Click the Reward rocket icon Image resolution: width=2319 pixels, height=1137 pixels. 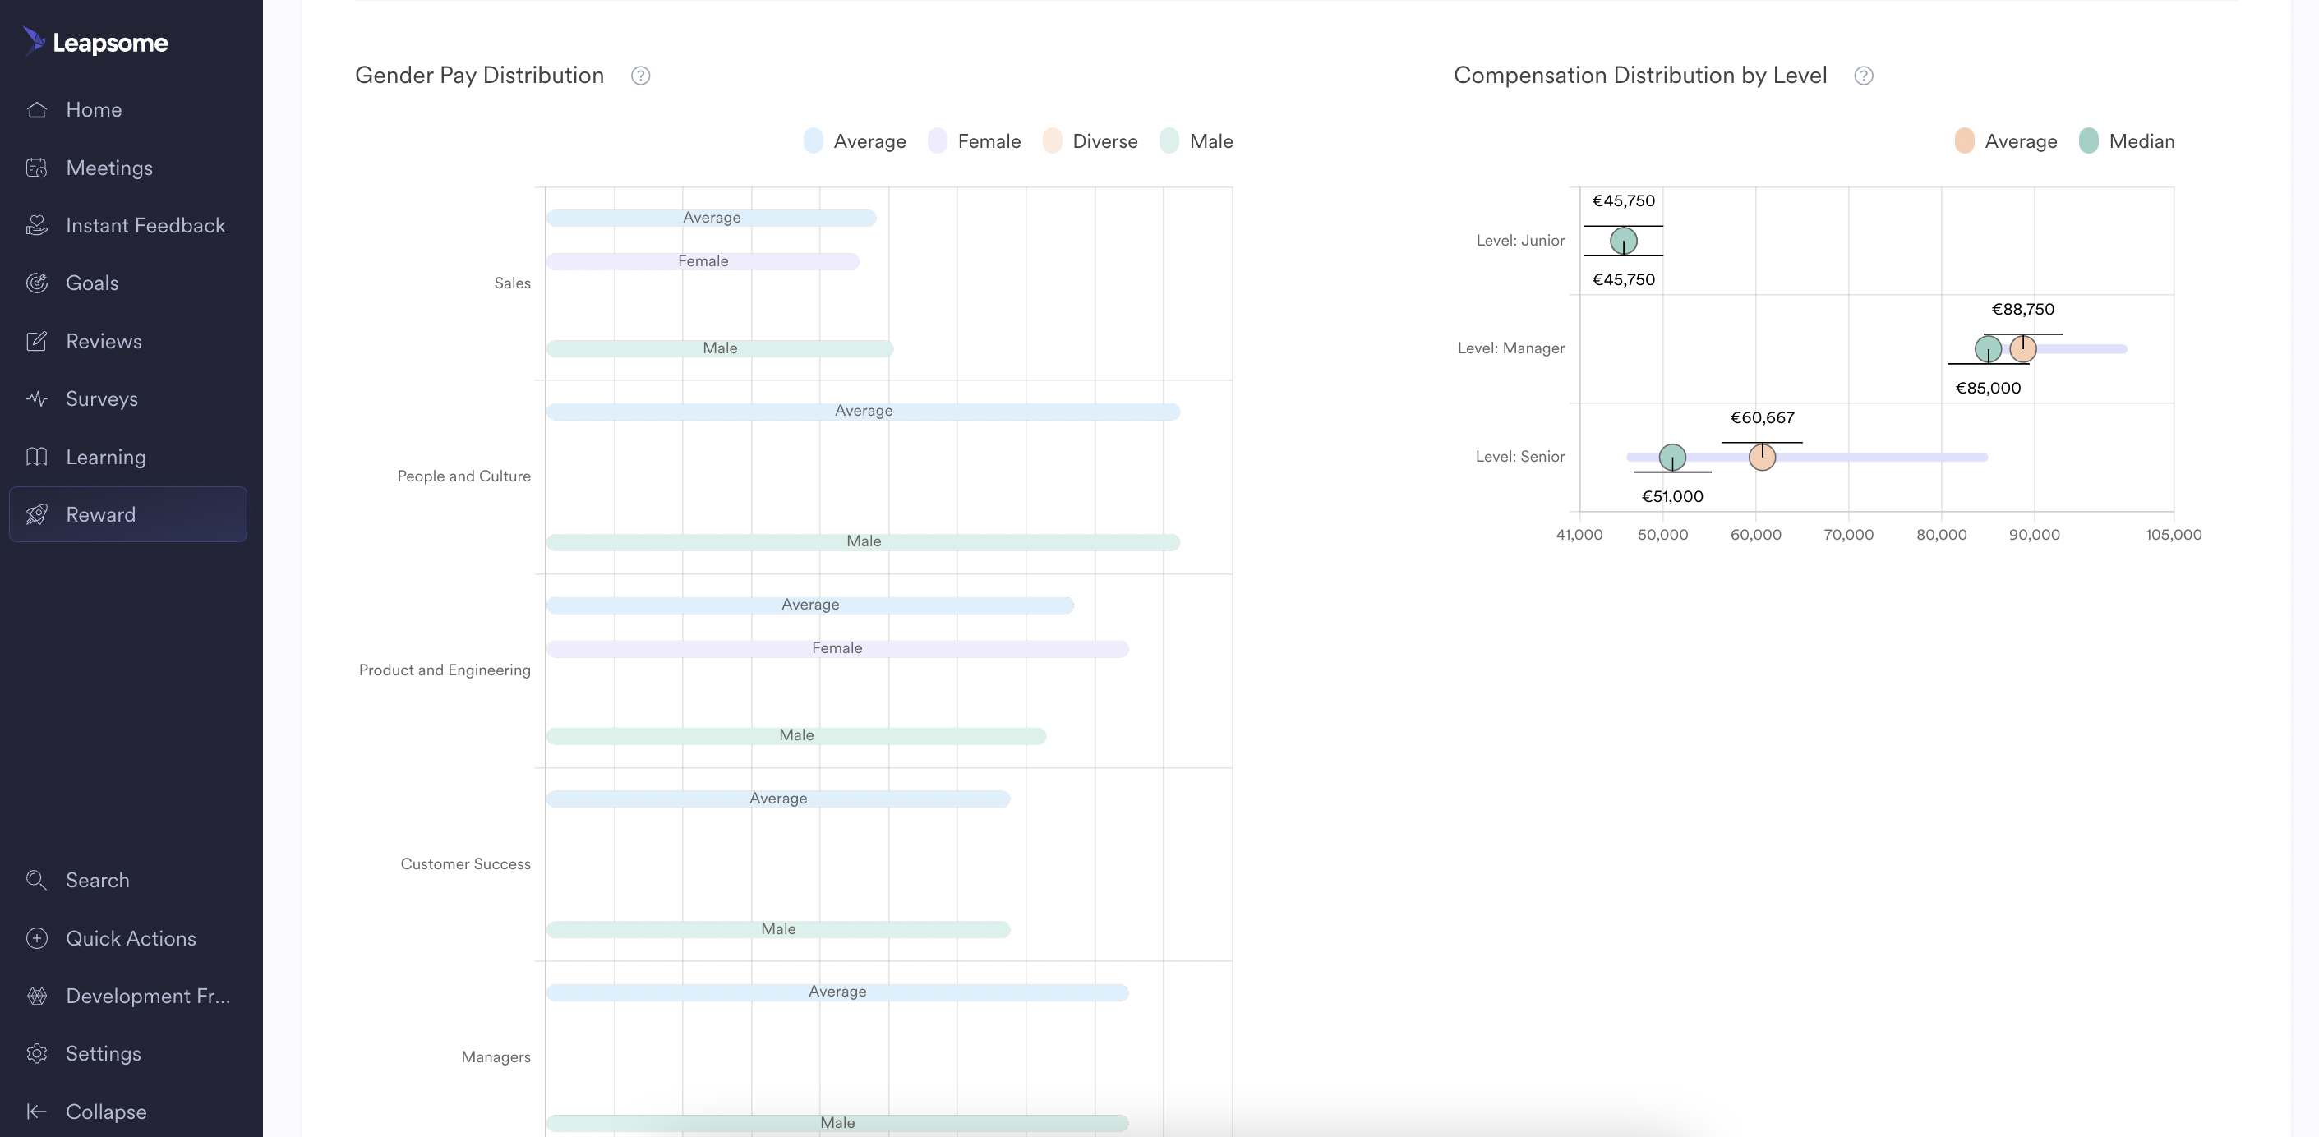pyautogui.click(x=37, y=514)
